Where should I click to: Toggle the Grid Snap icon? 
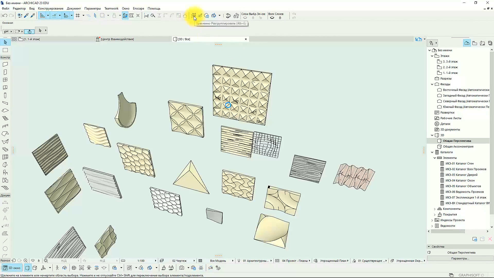click(x=78, y=16)
